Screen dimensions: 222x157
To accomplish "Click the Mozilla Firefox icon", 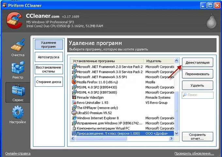I will pos(74,82).
